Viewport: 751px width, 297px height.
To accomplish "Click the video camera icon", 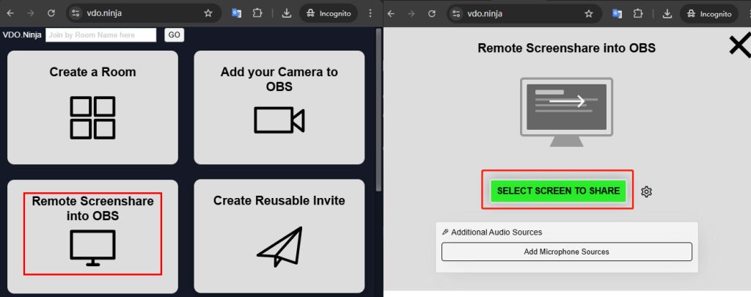I will click(279, 120).
